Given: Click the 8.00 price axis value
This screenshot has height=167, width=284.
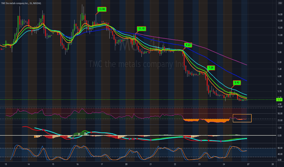Looking at the screenshot, I should tap(280, 62).
